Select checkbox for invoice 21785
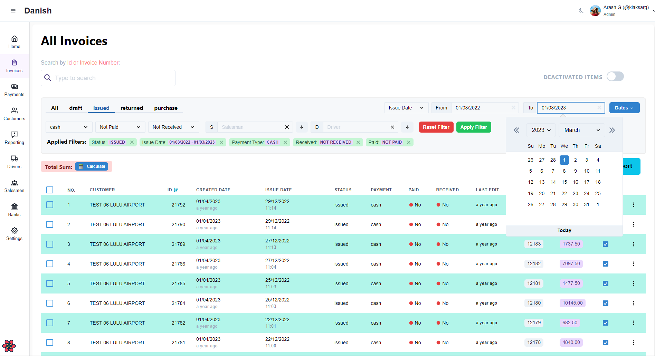 [50, 283]
